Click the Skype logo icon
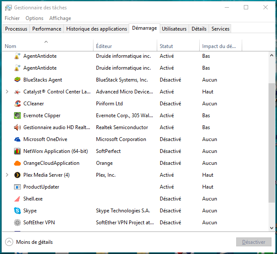277x254 pixels. tap(17, 211)
